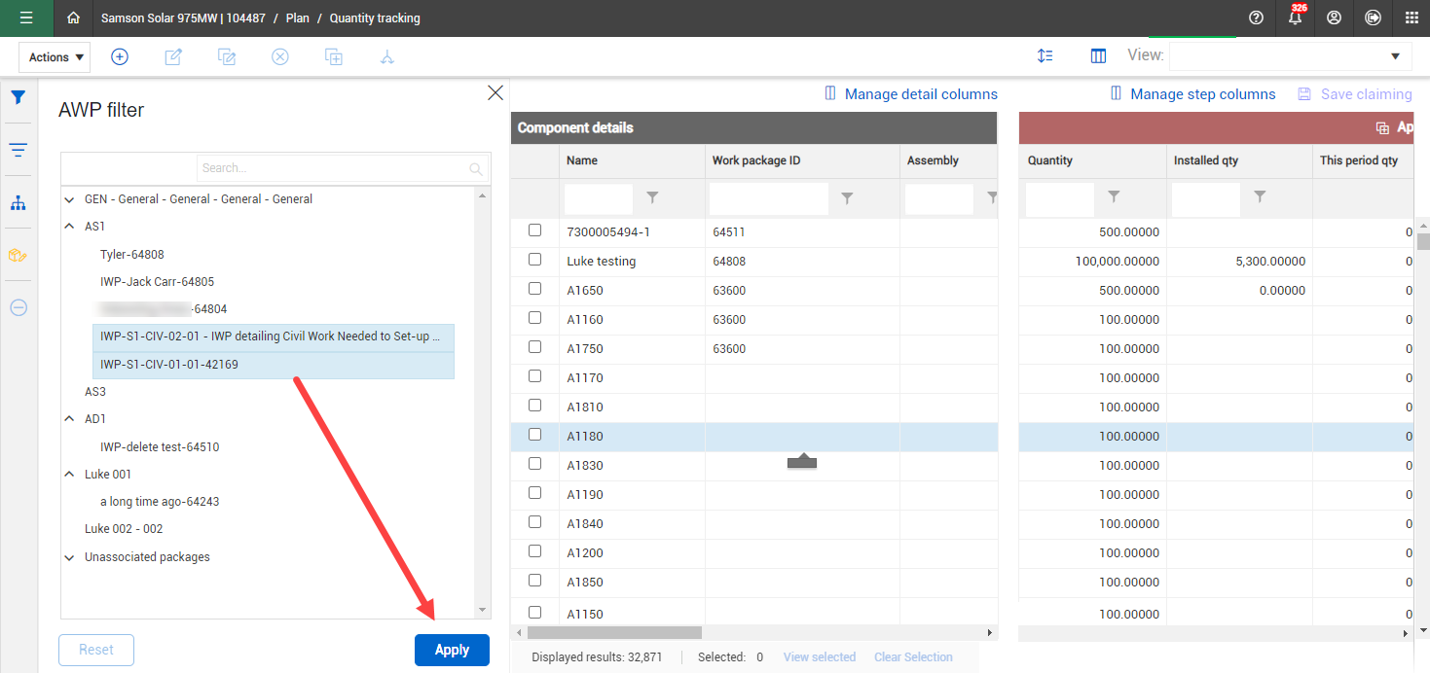Click the add (plus circle) toolbar icon
Image resolution: width=1430 pixels, height=673 pixels.
pyautogui.click(x=120, y=56)
